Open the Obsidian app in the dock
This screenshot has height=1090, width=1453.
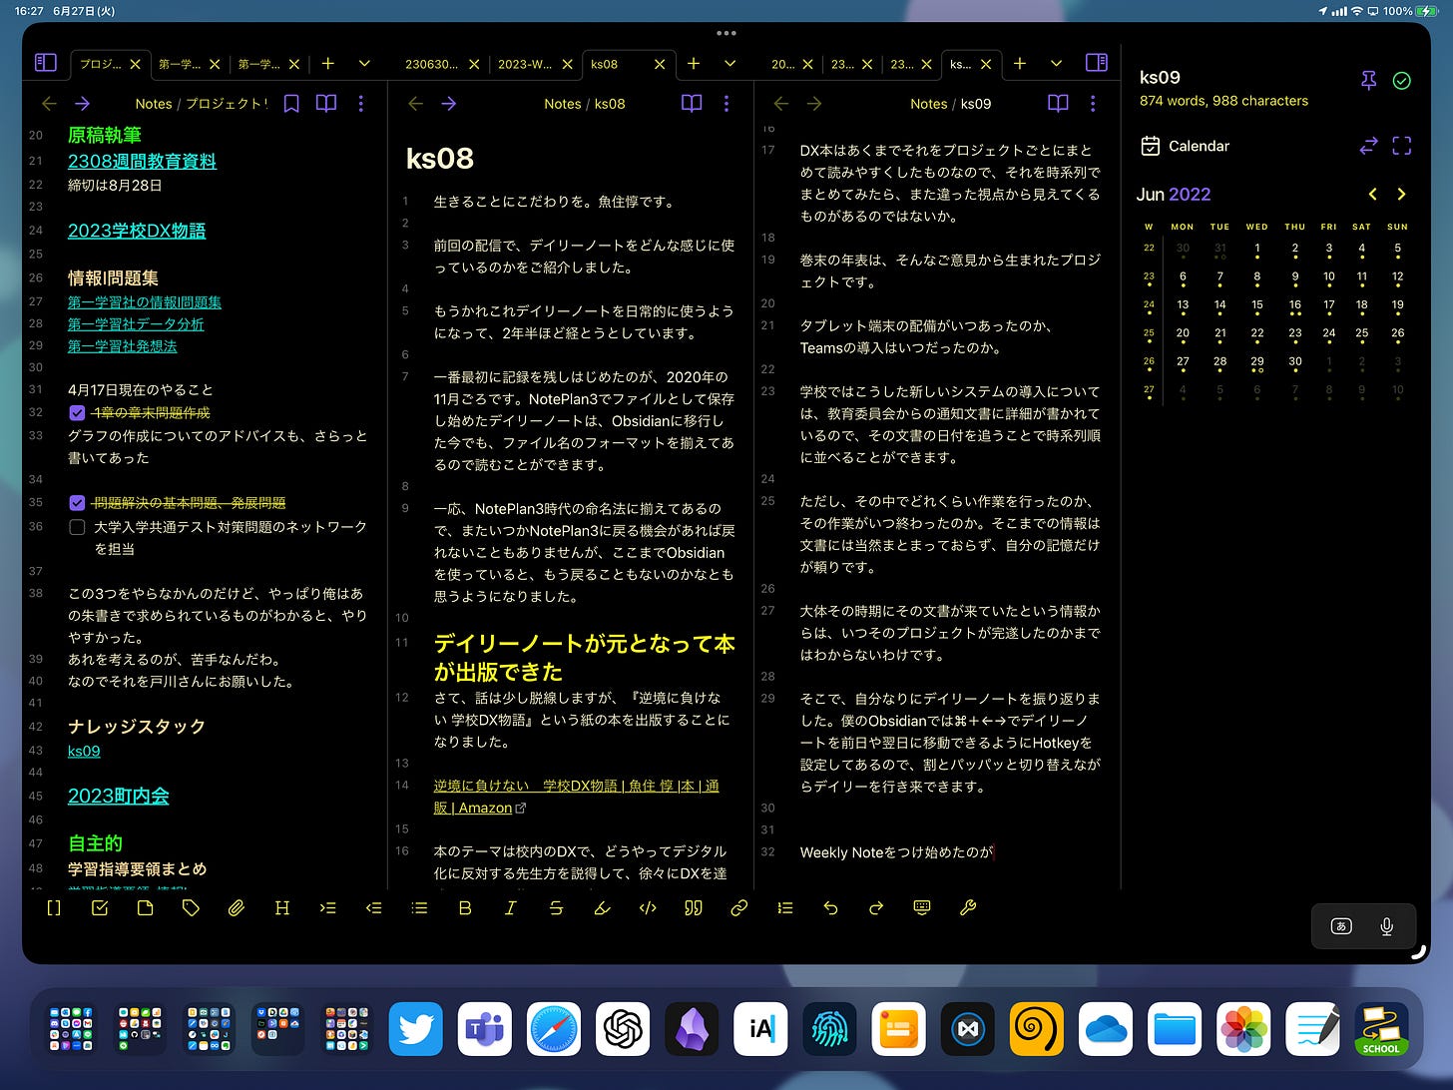tap(692, 1029)
